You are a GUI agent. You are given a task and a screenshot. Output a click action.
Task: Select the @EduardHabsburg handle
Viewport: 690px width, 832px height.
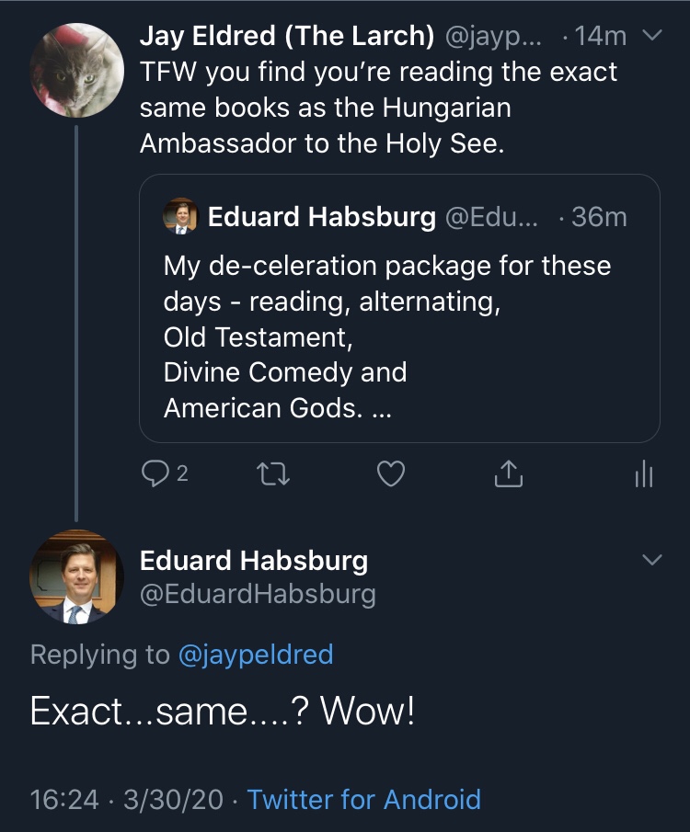258,594
